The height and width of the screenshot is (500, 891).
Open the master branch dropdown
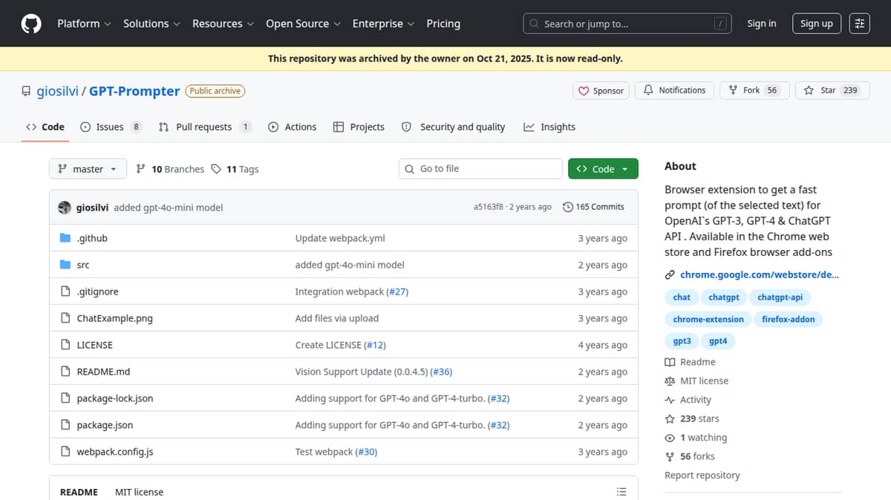[88, 169]
